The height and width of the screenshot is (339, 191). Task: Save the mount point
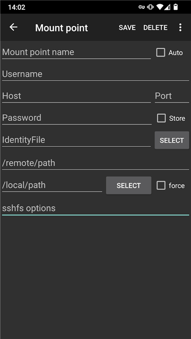tap(127, 28)
